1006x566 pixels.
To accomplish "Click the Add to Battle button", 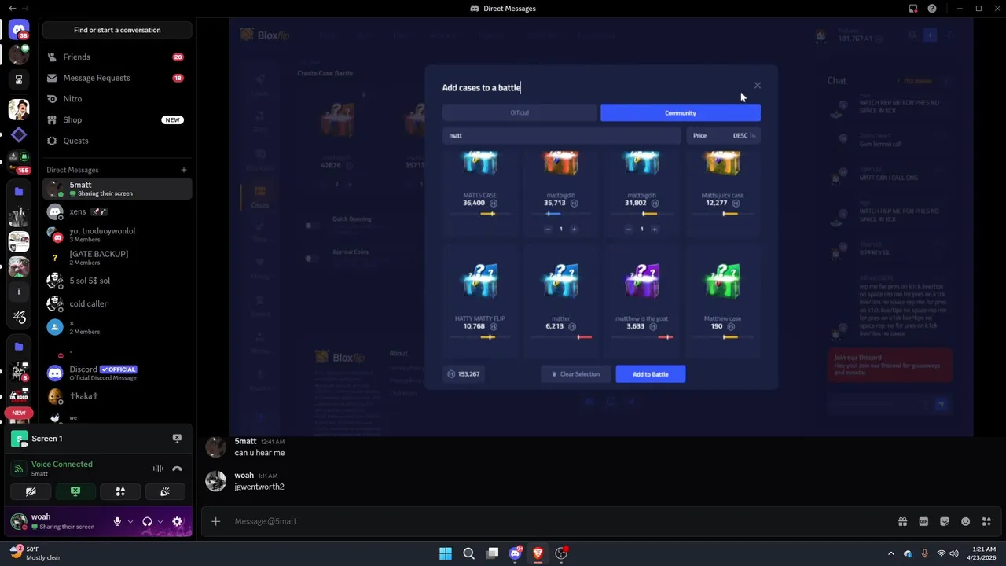I will [x=651, y=374].
